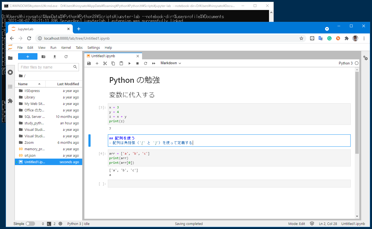Open the Markdown cell type dropdown
This screenshot has height=229, width=372.
click(x=170, y=63)
